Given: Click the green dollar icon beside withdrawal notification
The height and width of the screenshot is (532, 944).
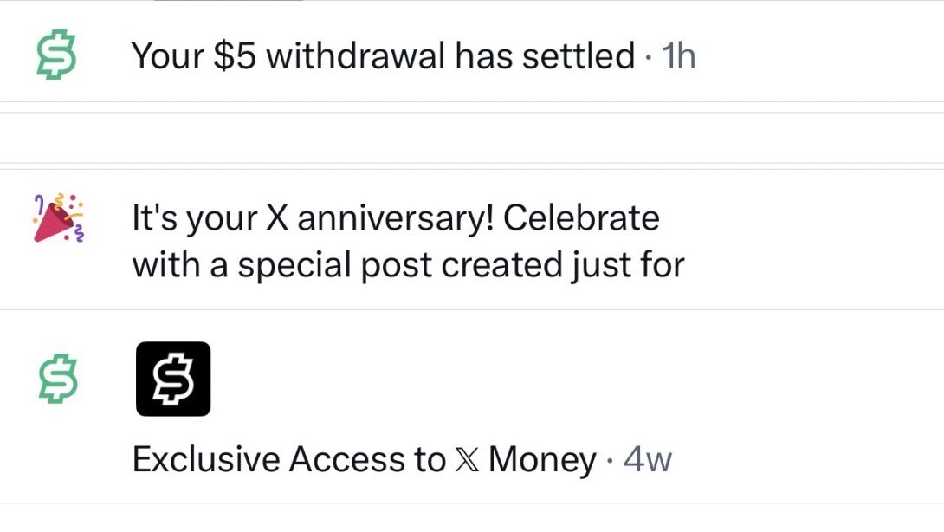Looking at the screenshot, I should pyautogui.click(x=56, y=56).
